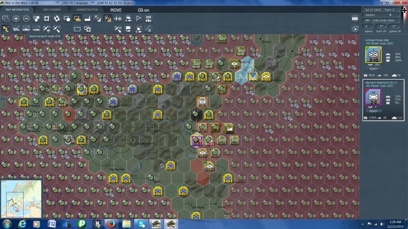Open Firefox from the taskbar

coord(111,224)
